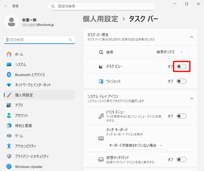Viewport: 204px width, 171px height.
Task: Click the Home house icon in sidebar
Action: (x=9, y=54)
